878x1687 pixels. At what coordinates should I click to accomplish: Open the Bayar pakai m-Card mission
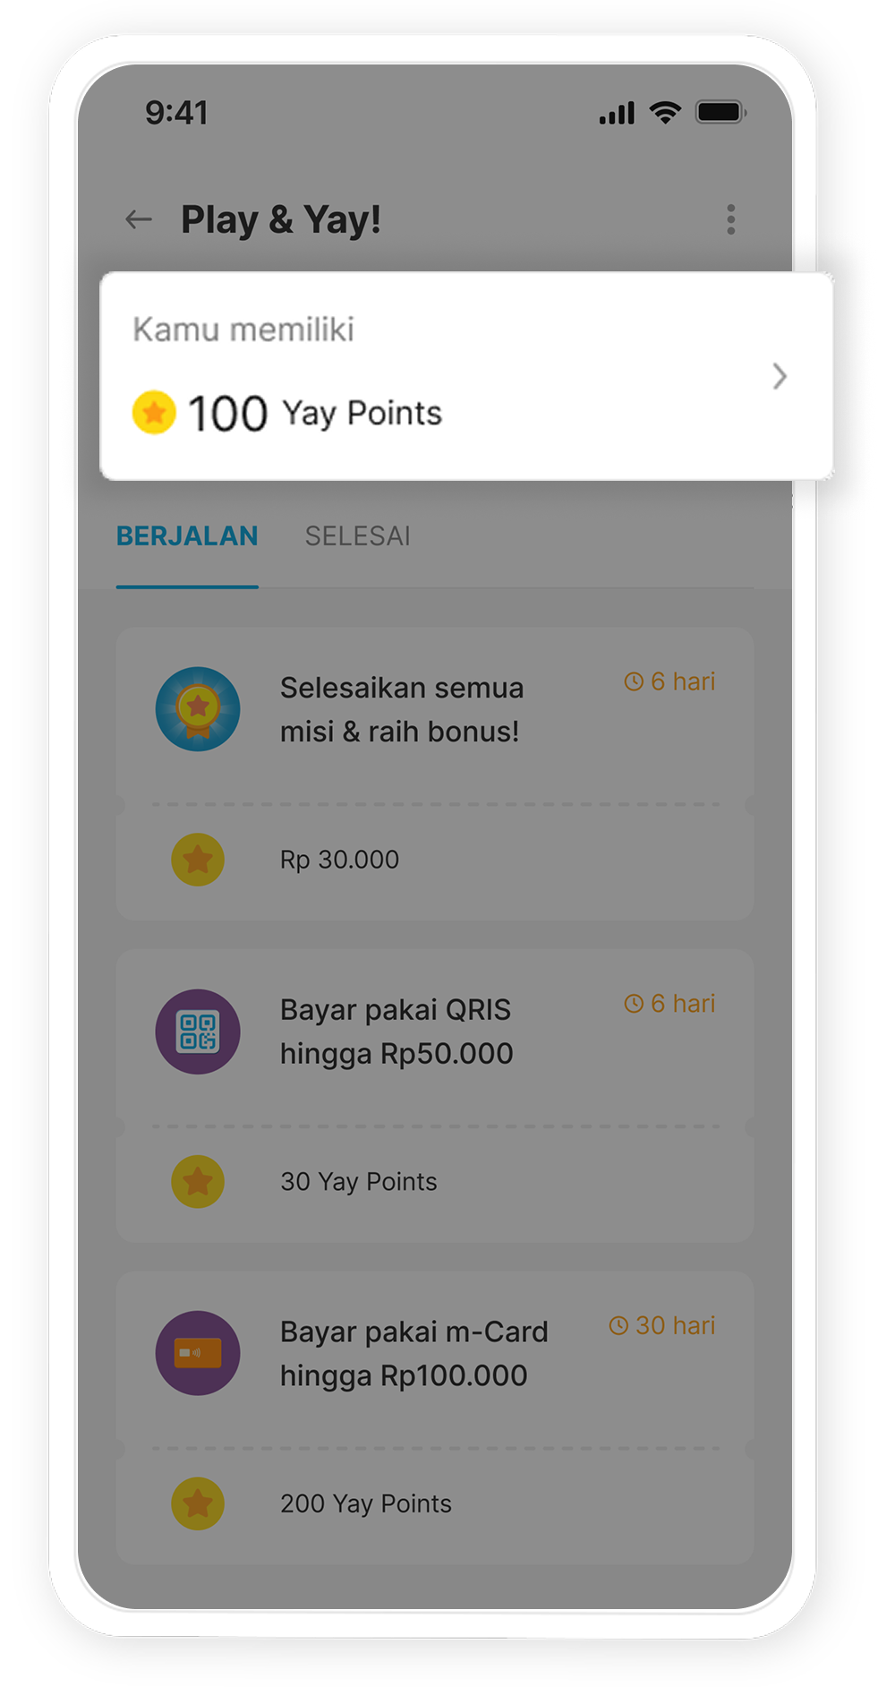[x=413, y=1353]
